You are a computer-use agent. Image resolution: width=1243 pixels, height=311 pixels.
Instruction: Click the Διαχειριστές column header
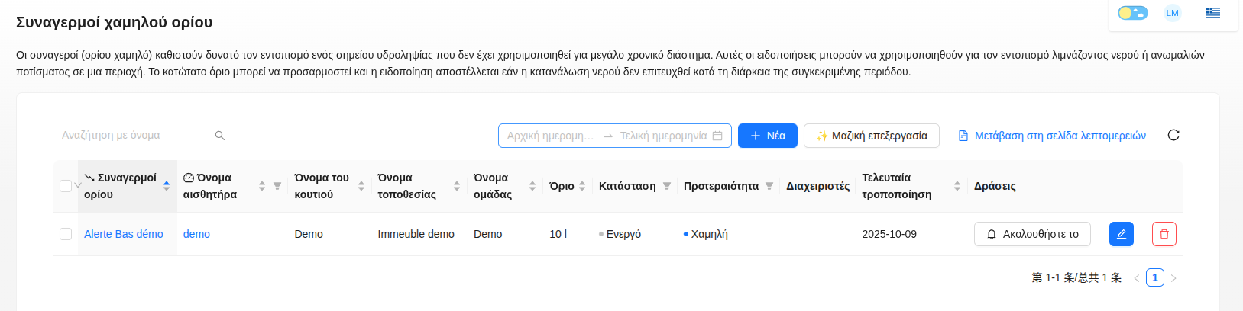tap(818, 186)
